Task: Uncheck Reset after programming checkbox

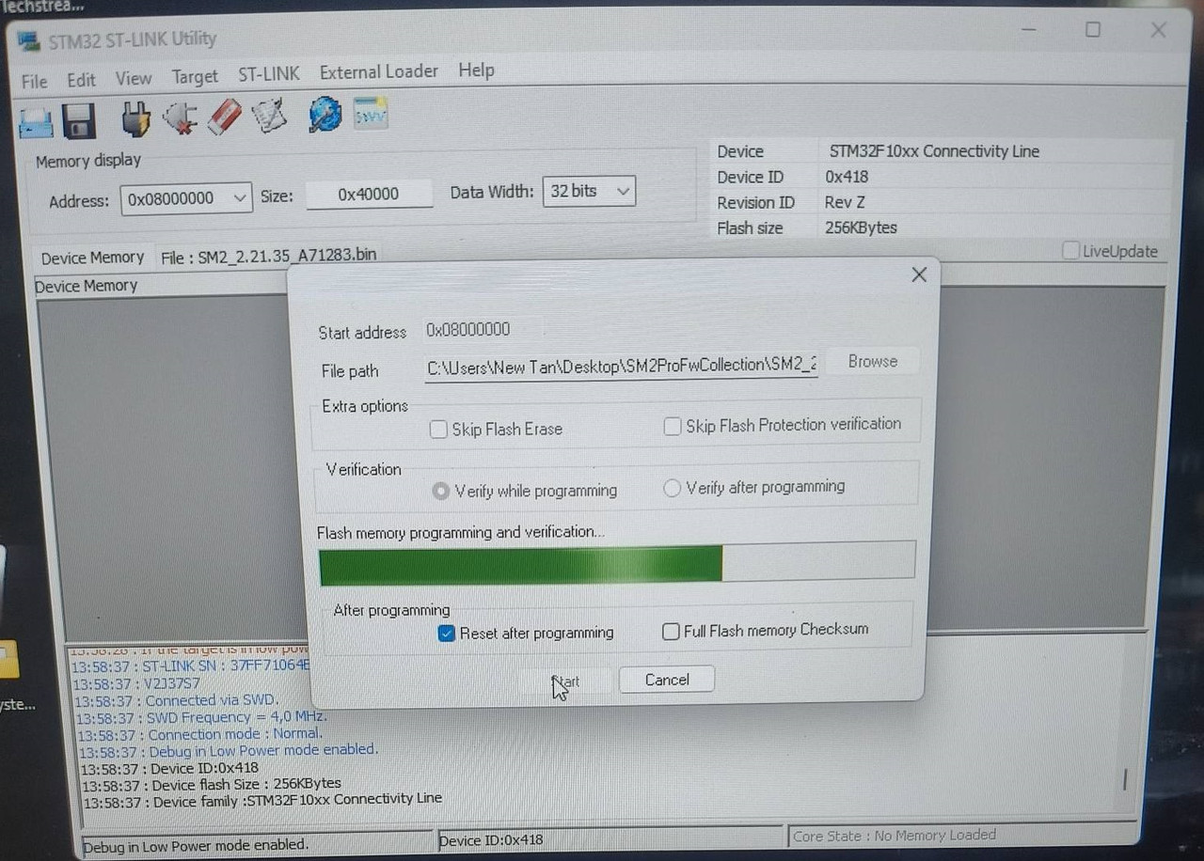Action: pyautogui.click(x=447, y=634)
